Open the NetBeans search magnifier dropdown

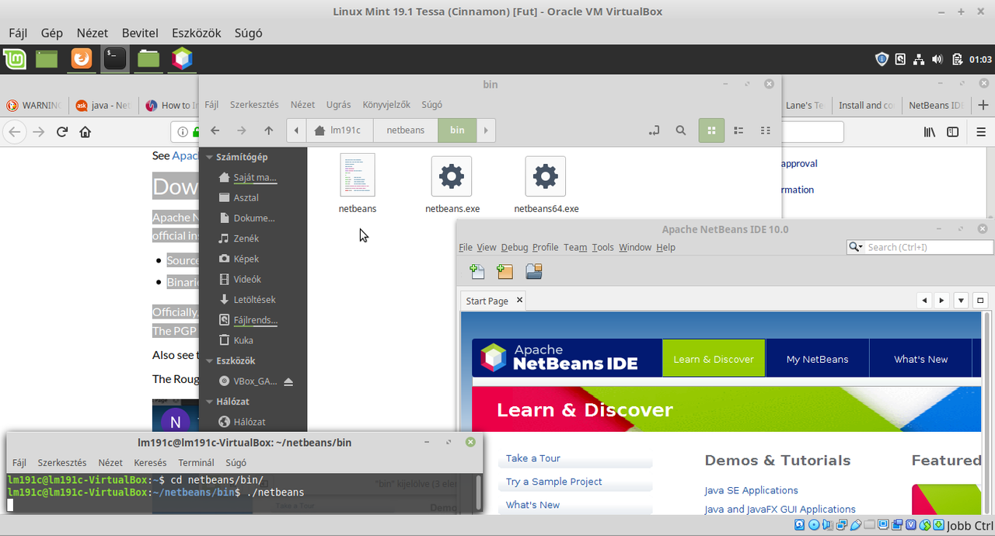coord(855,247)
